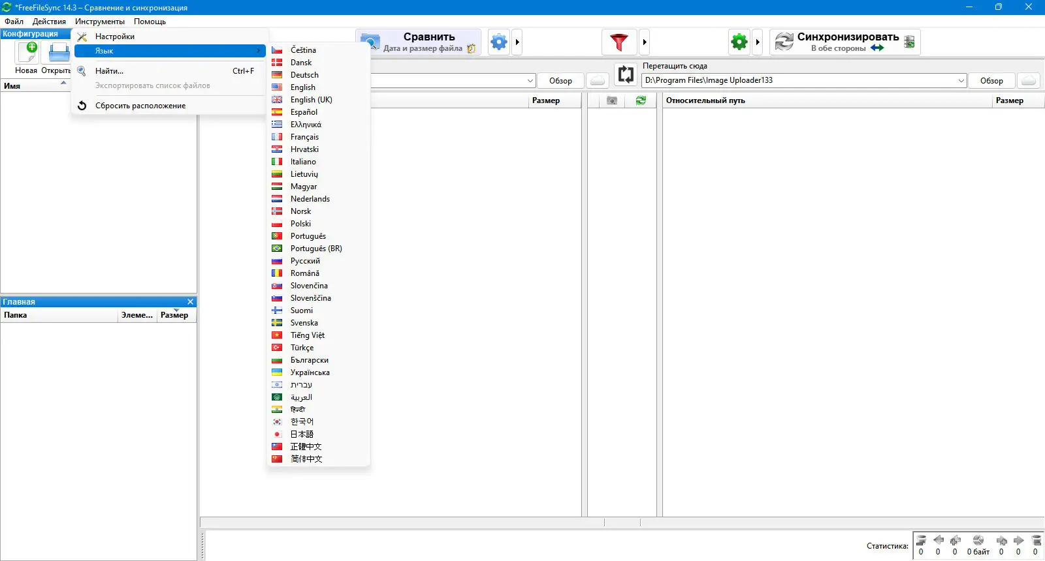The height and width of the screenshot is (561, 1045).
Task: Choose Português (BR) language
Action: click(319, 249)
